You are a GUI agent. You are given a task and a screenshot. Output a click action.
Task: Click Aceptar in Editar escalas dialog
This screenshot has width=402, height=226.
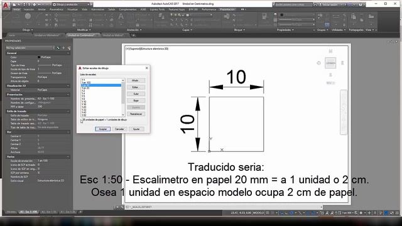[103, 129]
